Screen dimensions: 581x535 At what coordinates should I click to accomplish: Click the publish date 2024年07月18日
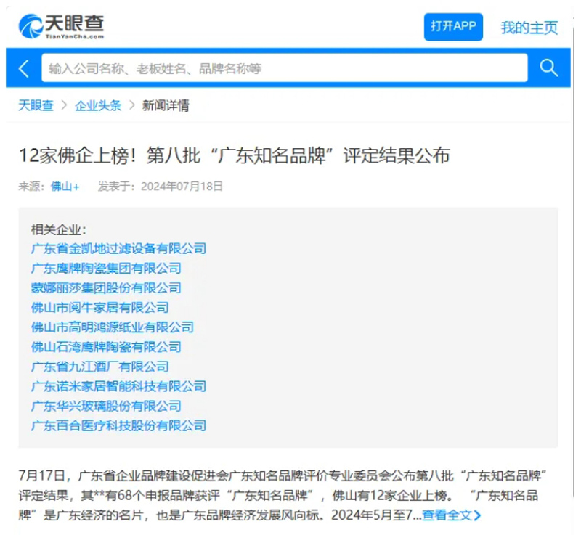point(182,187)
